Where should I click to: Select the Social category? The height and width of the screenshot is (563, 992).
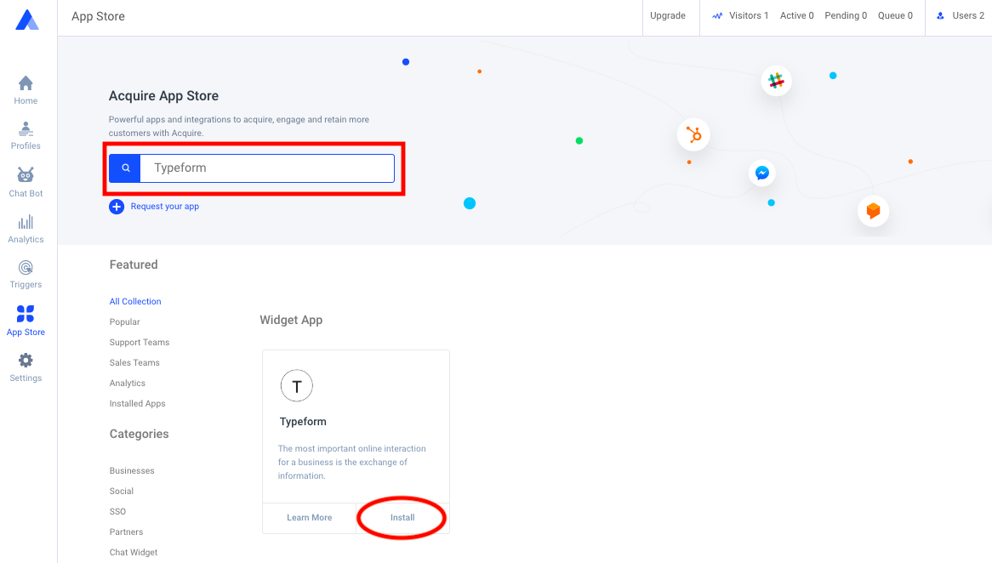pos(122,491)
